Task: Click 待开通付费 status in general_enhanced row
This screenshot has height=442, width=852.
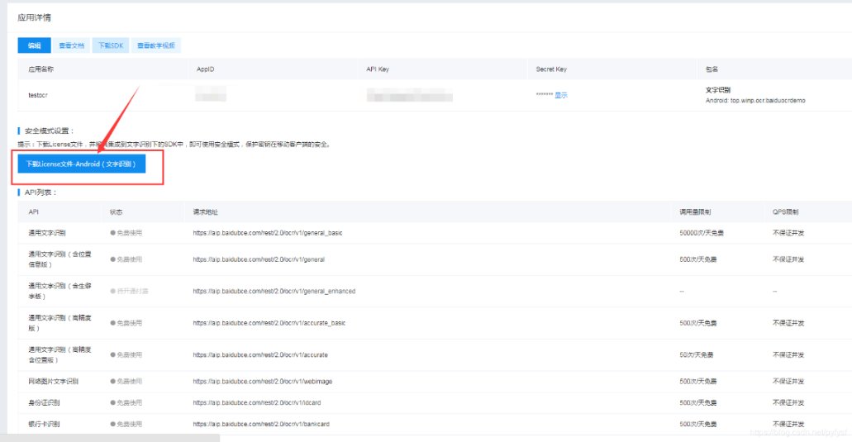Action: [x=129, y=291]
